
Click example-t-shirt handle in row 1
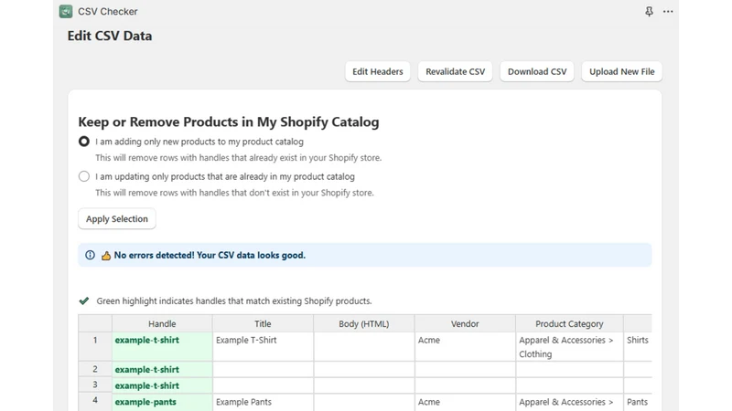point(162,346)
